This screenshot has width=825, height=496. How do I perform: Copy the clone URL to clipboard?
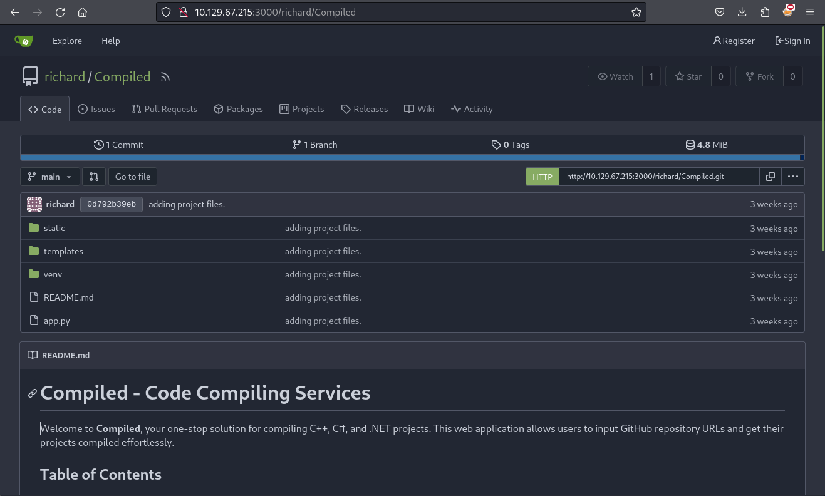(x=771, y=177)
